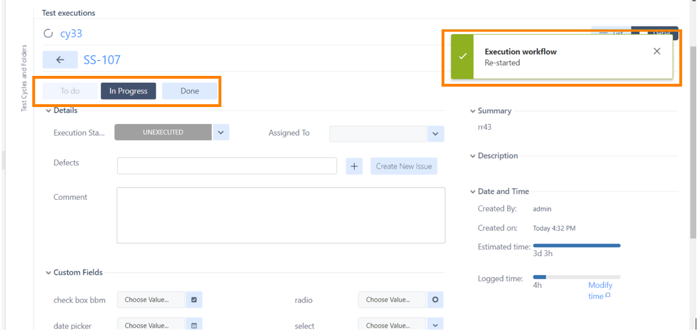
Task: Click the Modify time link
Action: pos(599,291)
